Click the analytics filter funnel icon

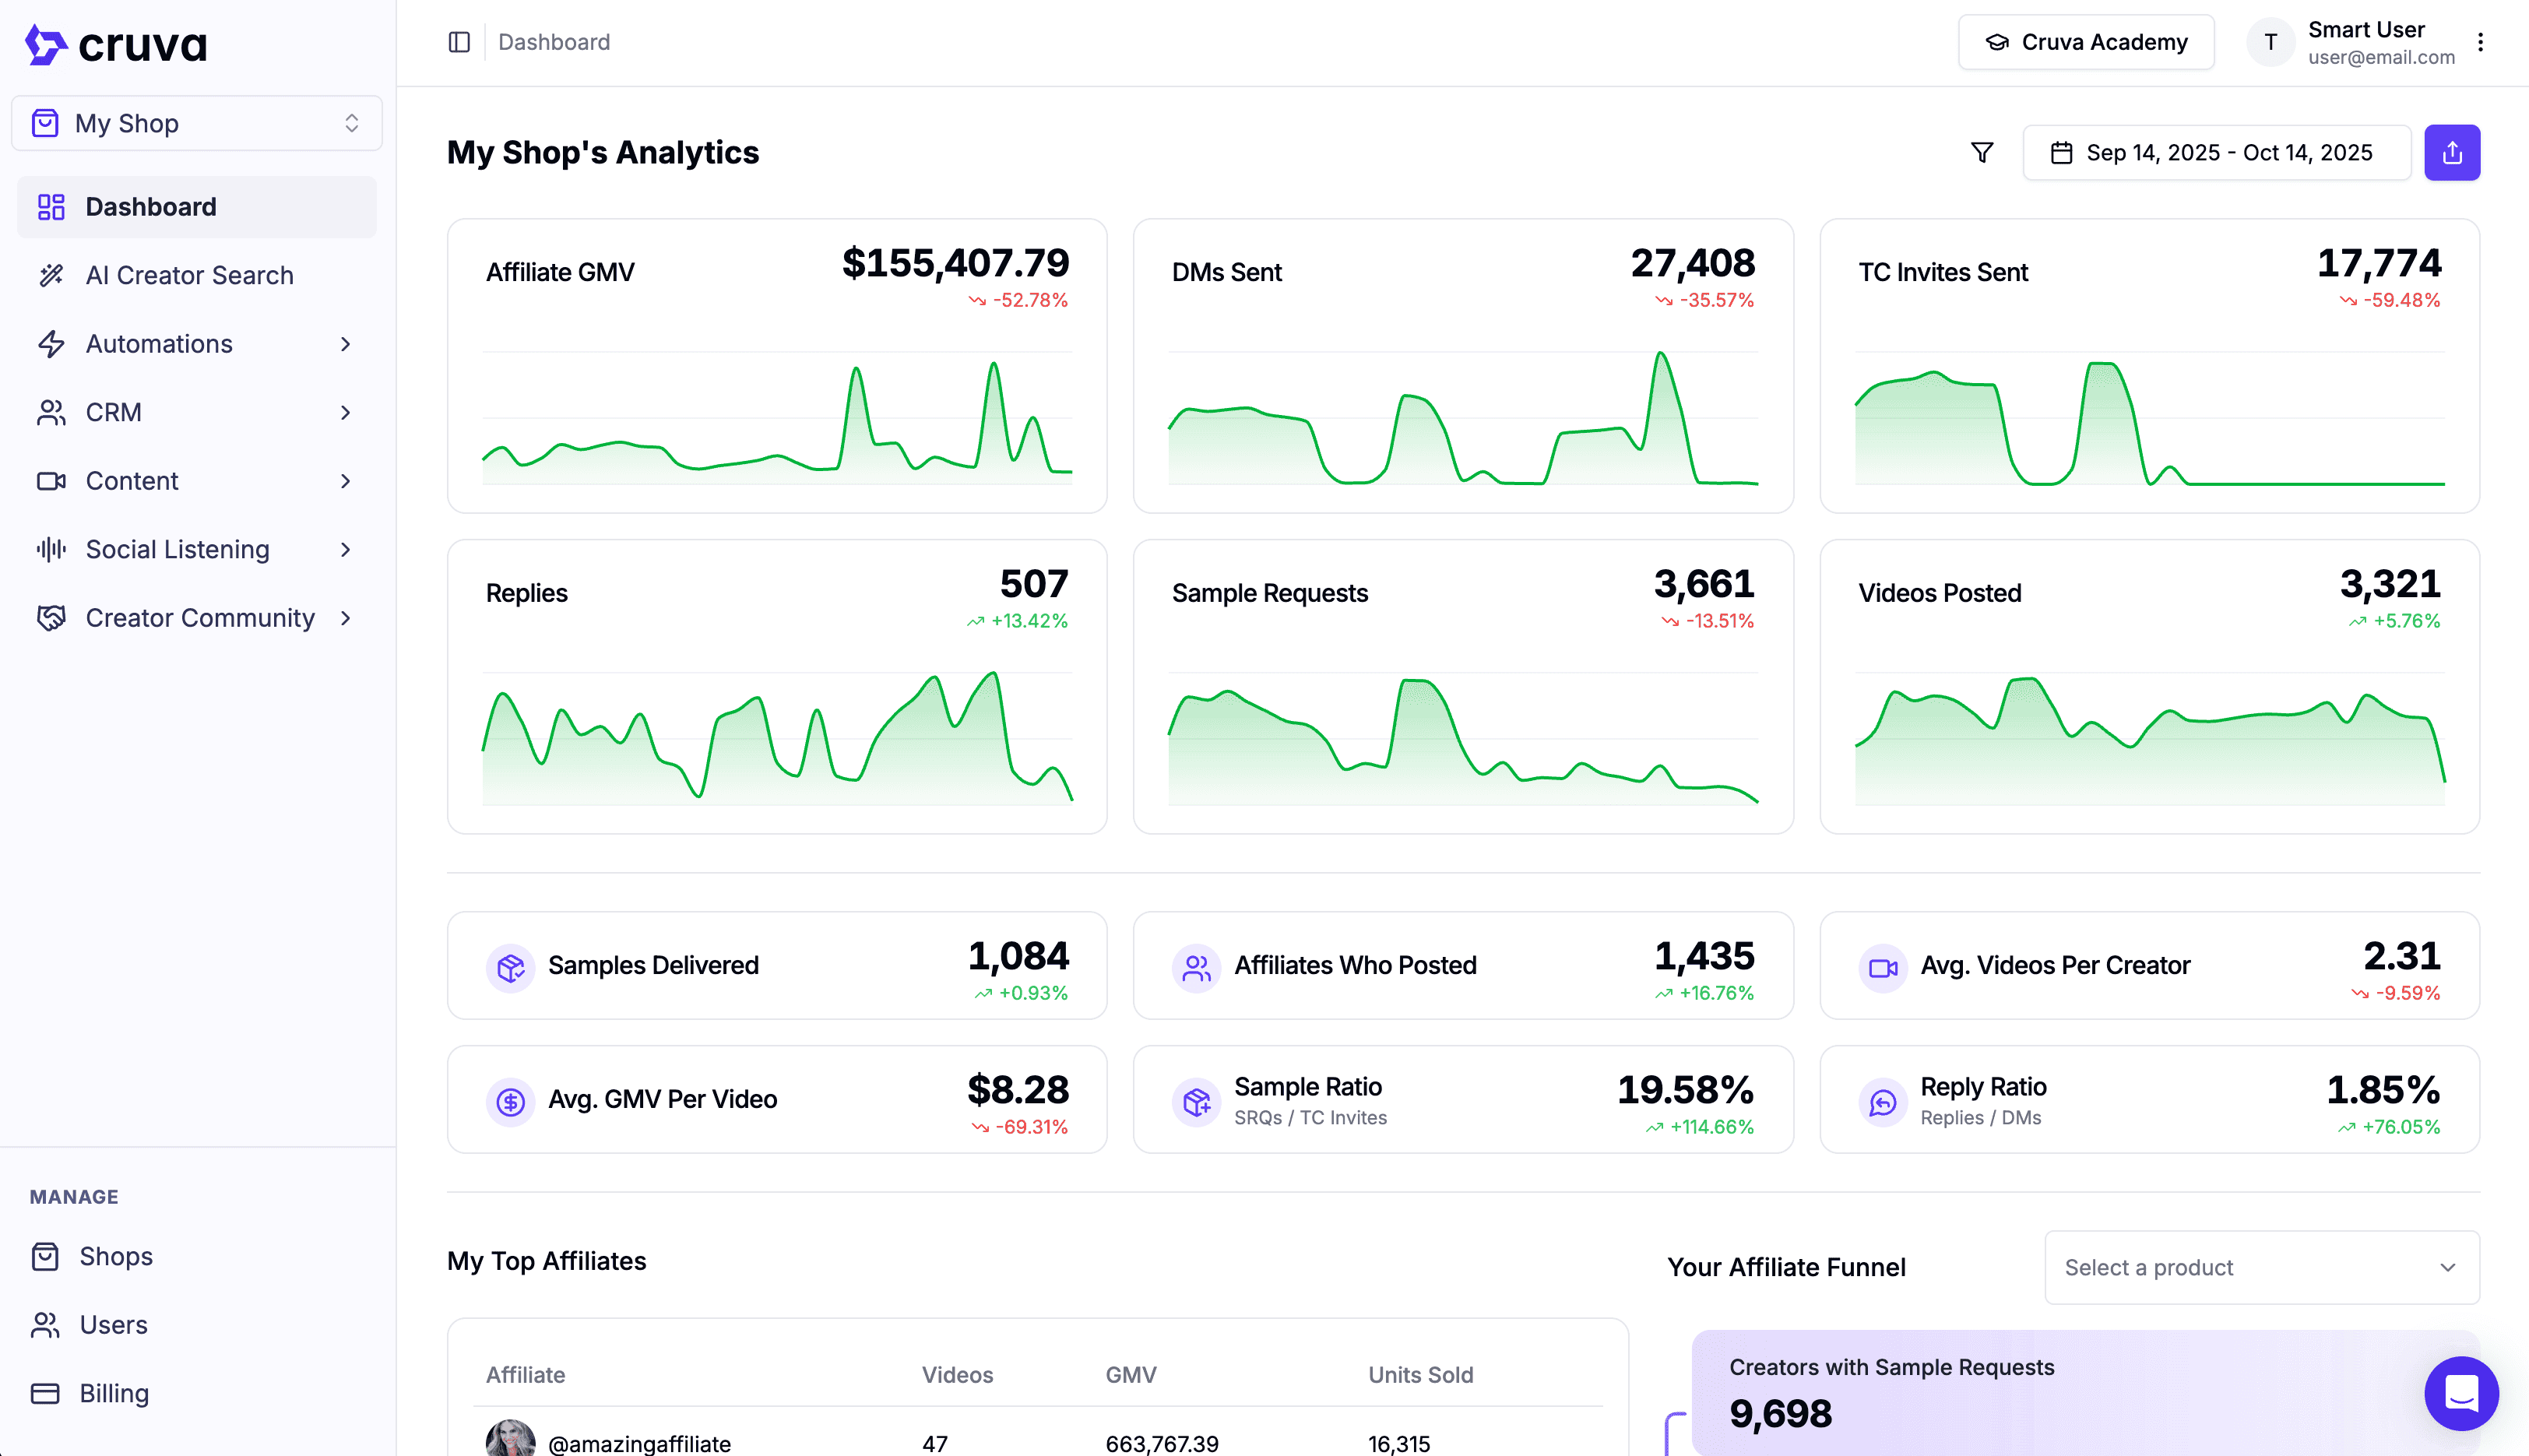[x=1981, y=152]
